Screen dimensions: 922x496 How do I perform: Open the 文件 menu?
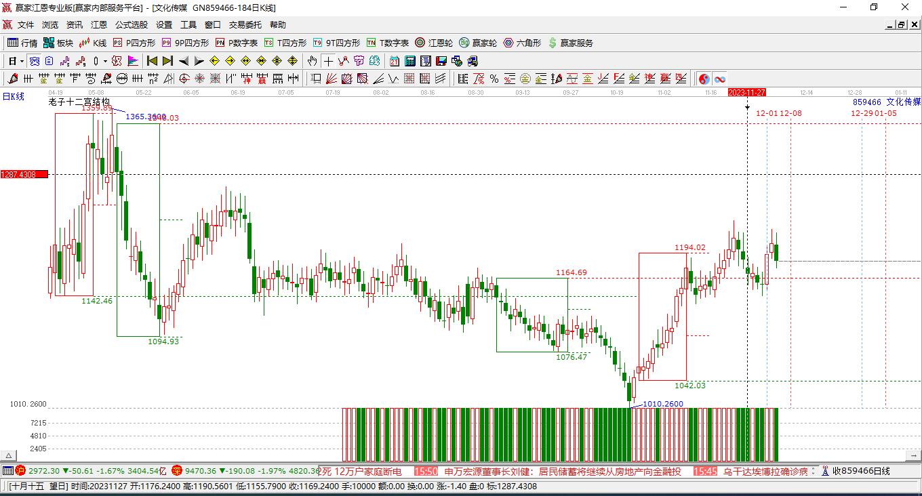[26, 24]
